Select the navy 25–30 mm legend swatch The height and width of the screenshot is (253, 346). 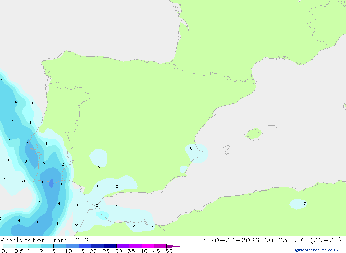(x=110, y=246)
